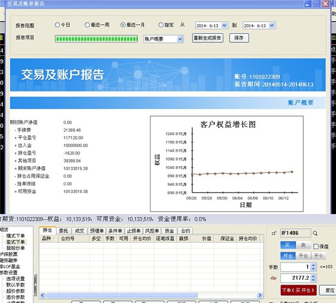Enable the 保值 checkbox
The height and width of the screenshot is (303, 336).
tap(316, 246)
